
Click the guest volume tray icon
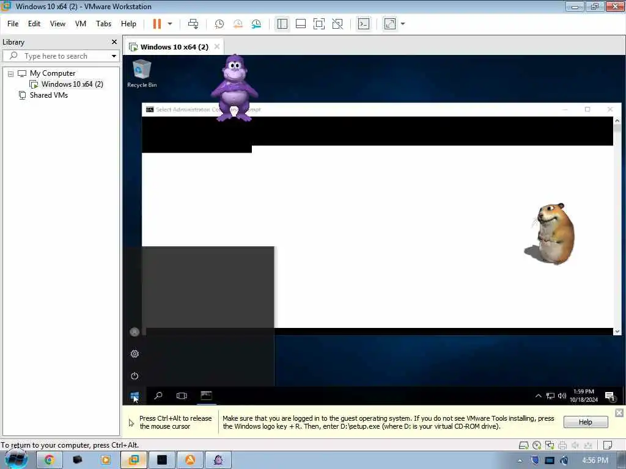[562, 396]
